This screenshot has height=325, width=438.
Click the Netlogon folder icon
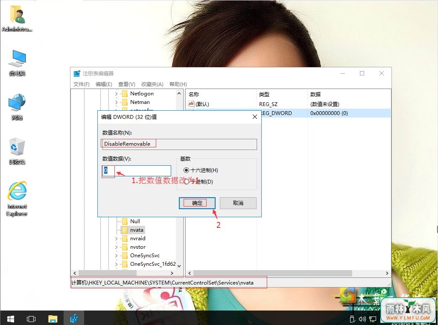tap(125, 94)
